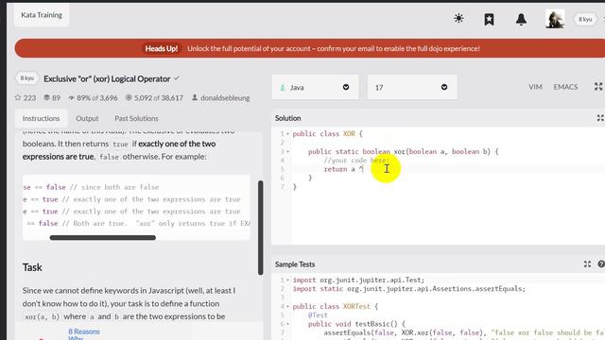
Task: Click the Solution panel title
Action: pyautogui.click(x=287, y=118)
